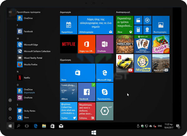Open the Skype preview tile
Screen dimensions: 187x136
coord(105,92)
